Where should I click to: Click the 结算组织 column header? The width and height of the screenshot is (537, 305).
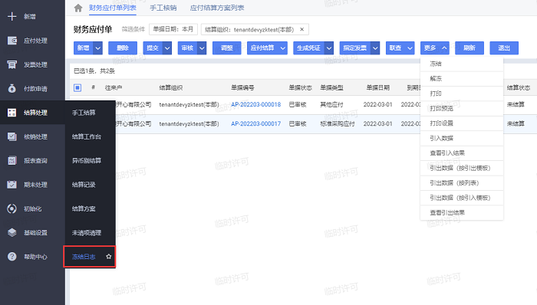(x=171, y=88)
